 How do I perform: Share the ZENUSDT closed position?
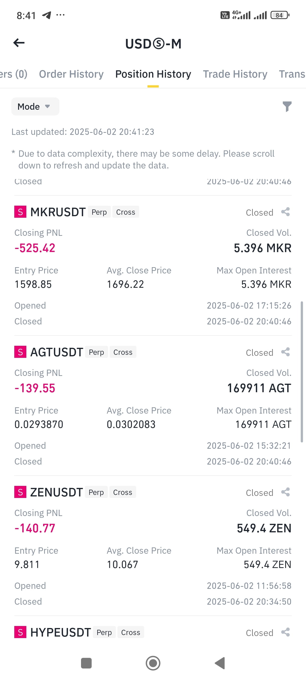pos(285,492)
